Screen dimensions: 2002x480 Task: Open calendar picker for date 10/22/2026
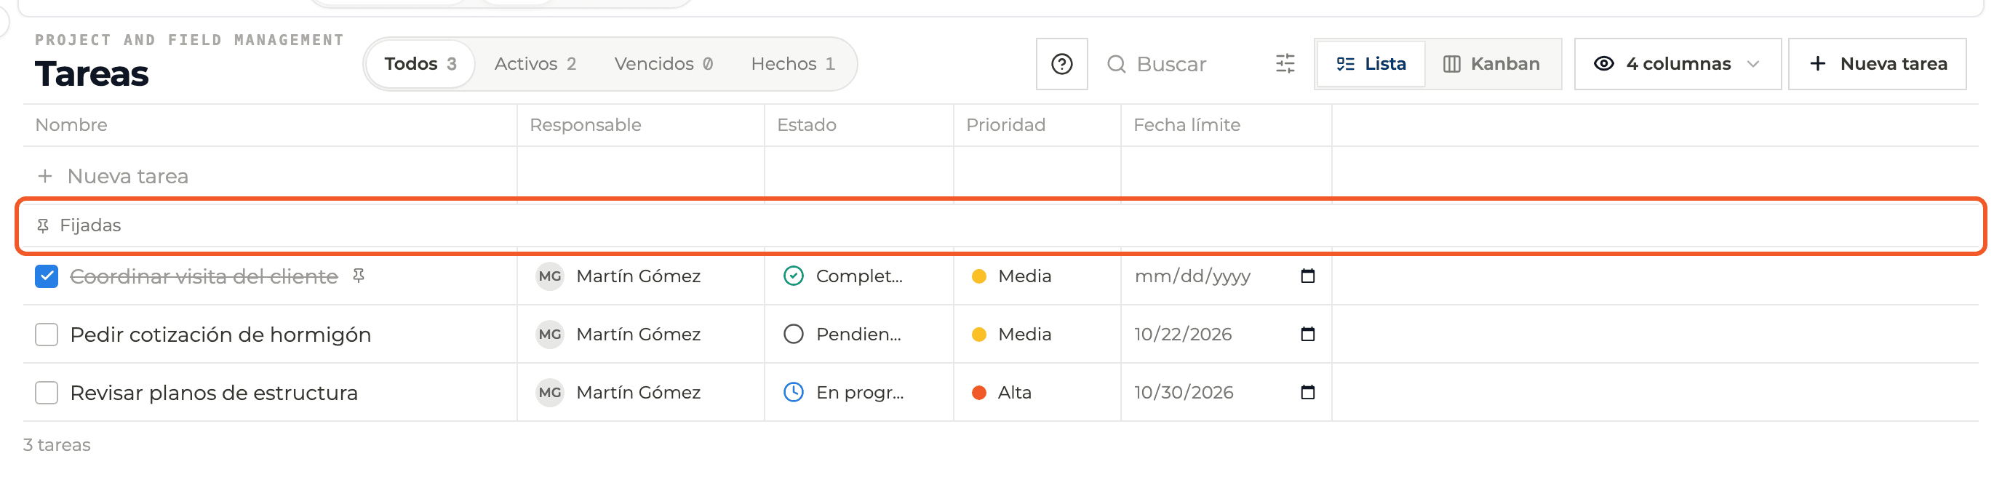point(1308,334)
